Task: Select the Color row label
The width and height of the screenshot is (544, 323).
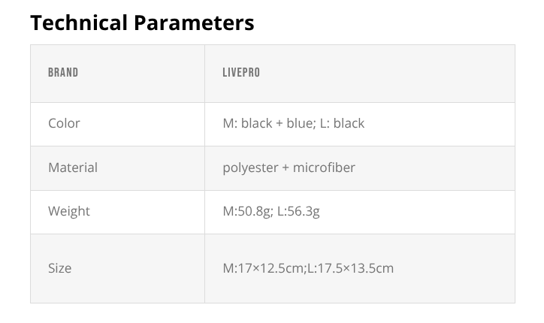Action: [64, 123]
